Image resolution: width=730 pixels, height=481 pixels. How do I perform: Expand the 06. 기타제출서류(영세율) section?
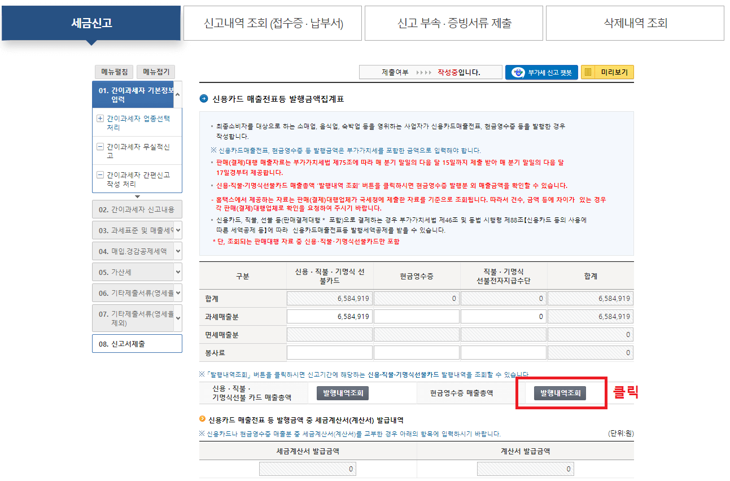click(x=137, y=292)
